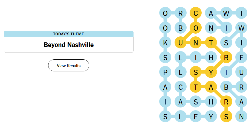The image size is (252, 128).
Task: Select the yellow C tile
Action: click(x=196, y=13)
